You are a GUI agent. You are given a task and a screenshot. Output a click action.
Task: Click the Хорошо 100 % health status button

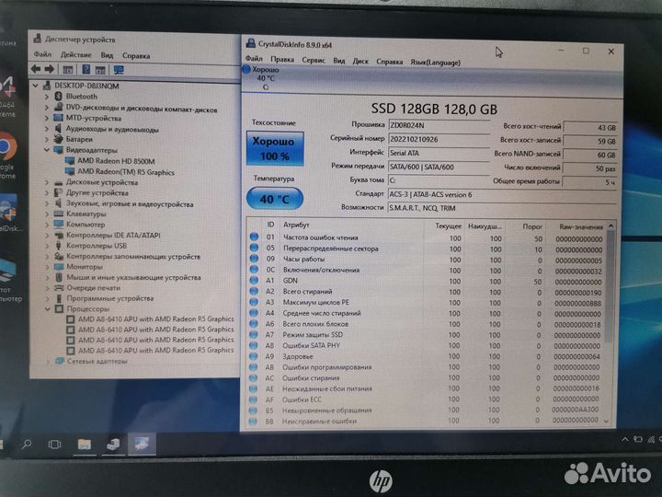(x=275, y=149)
